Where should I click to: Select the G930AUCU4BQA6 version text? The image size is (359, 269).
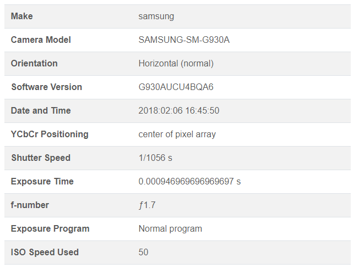click(x=176, y=87)
